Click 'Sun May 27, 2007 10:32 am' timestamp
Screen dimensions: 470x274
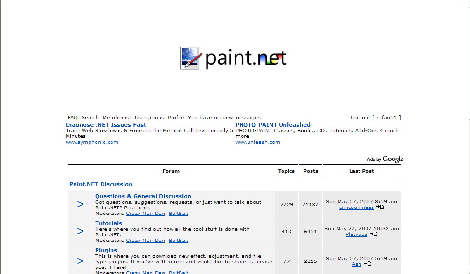pos(361,228)
